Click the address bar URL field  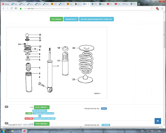(83, 9)
